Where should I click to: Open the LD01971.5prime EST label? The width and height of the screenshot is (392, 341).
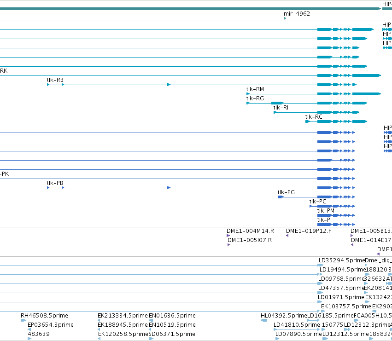[341, 298]
